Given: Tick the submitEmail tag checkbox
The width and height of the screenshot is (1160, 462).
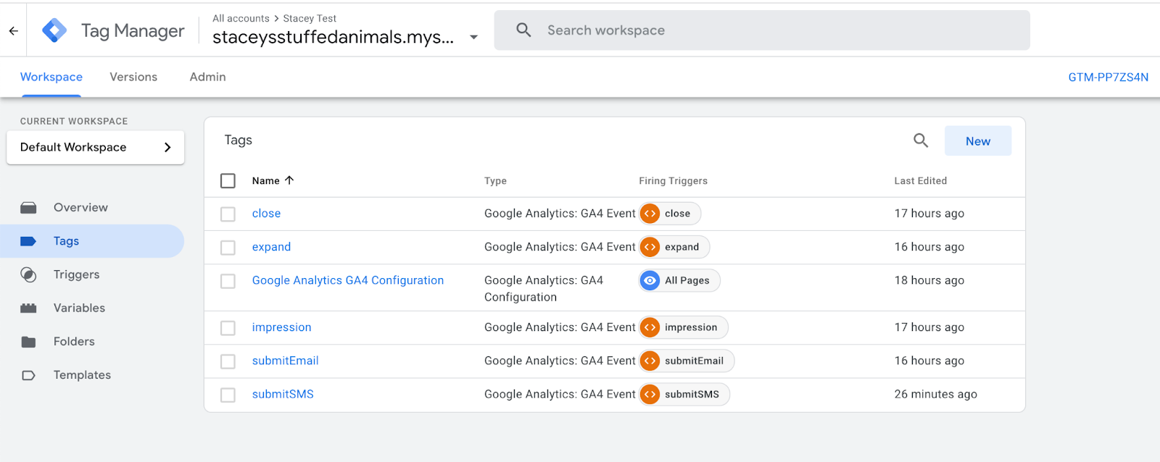Looking at the screenshot, I should coord(228,361).
